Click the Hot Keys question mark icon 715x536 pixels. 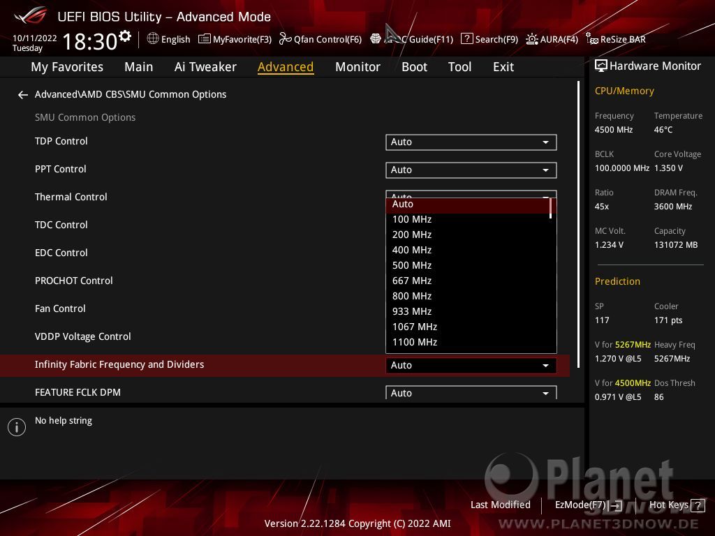[698, 505]
